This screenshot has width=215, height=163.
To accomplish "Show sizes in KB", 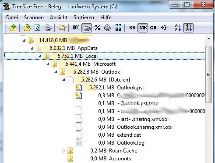I will click(x=132, y=28).
